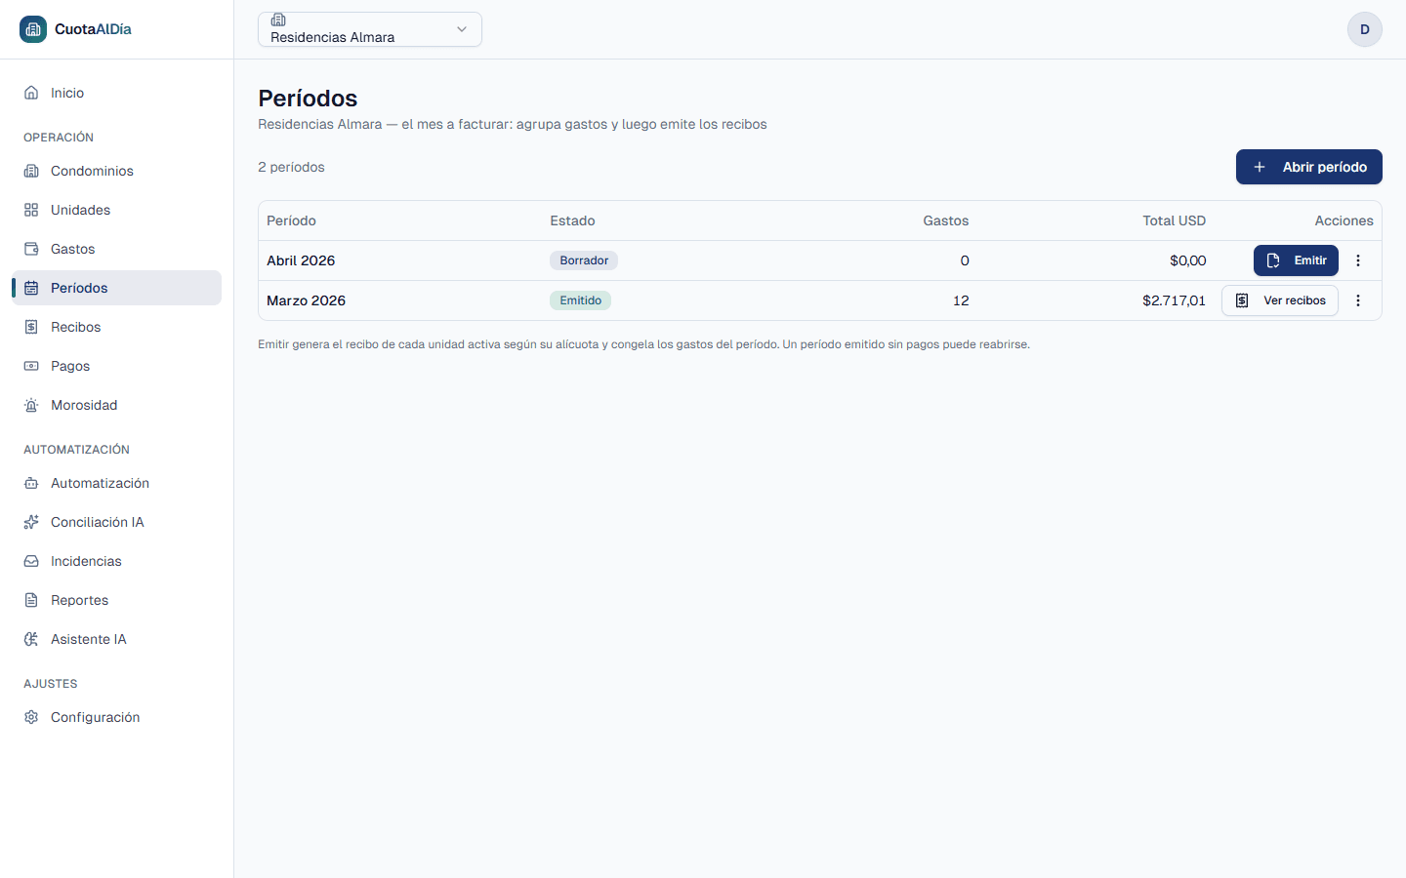Click the plus icon on Abrir período
The height and width of the screenshot is (878, 1406).
pyautogui.click(x=1260, y=167)
